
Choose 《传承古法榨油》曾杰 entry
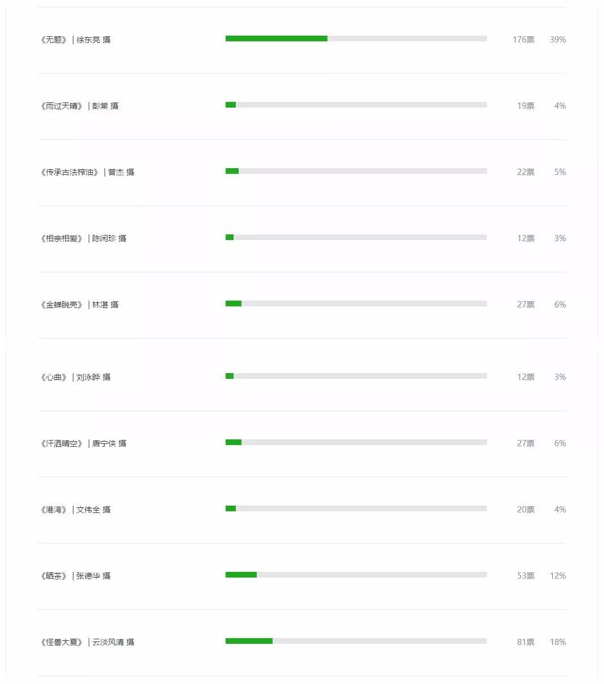[302, 172]
